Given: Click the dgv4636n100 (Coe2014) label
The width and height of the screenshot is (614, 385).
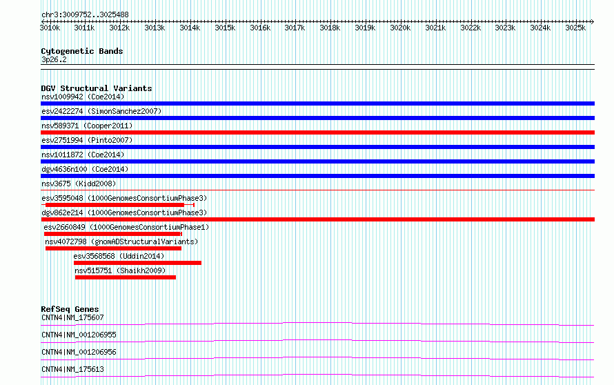Looking at the screenshot, I should tap(85, 169).
